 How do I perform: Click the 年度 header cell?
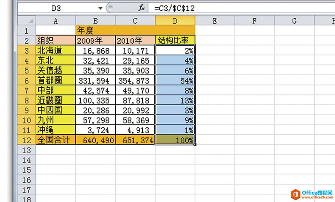click(x=135, y=30)
